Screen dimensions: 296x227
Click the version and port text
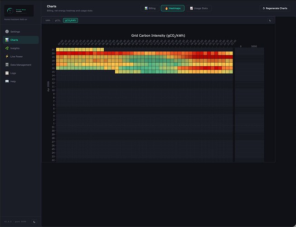pos(15,222)
